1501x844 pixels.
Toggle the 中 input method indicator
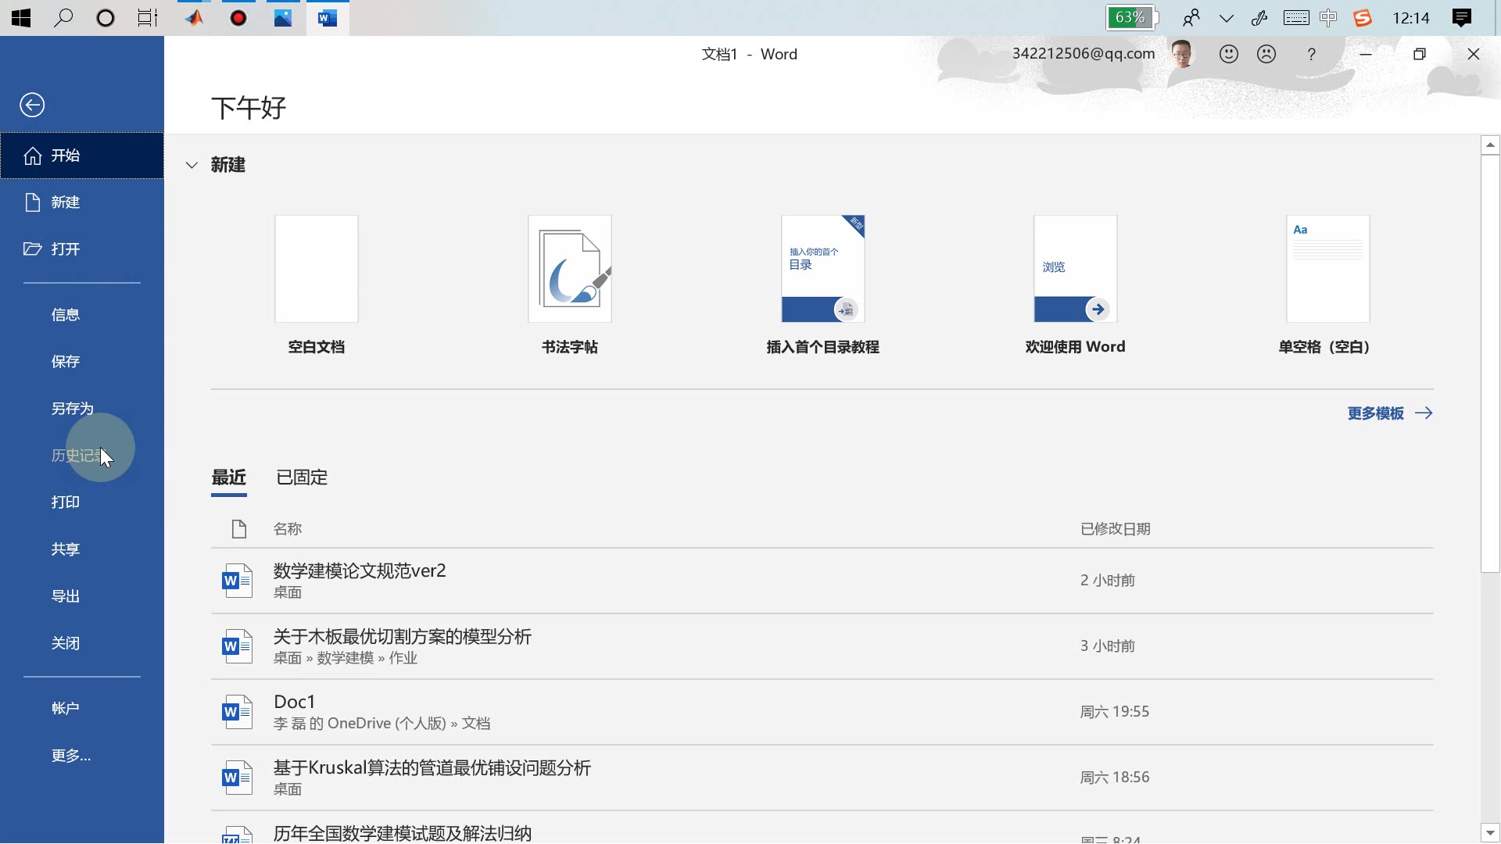[1328, 18]
